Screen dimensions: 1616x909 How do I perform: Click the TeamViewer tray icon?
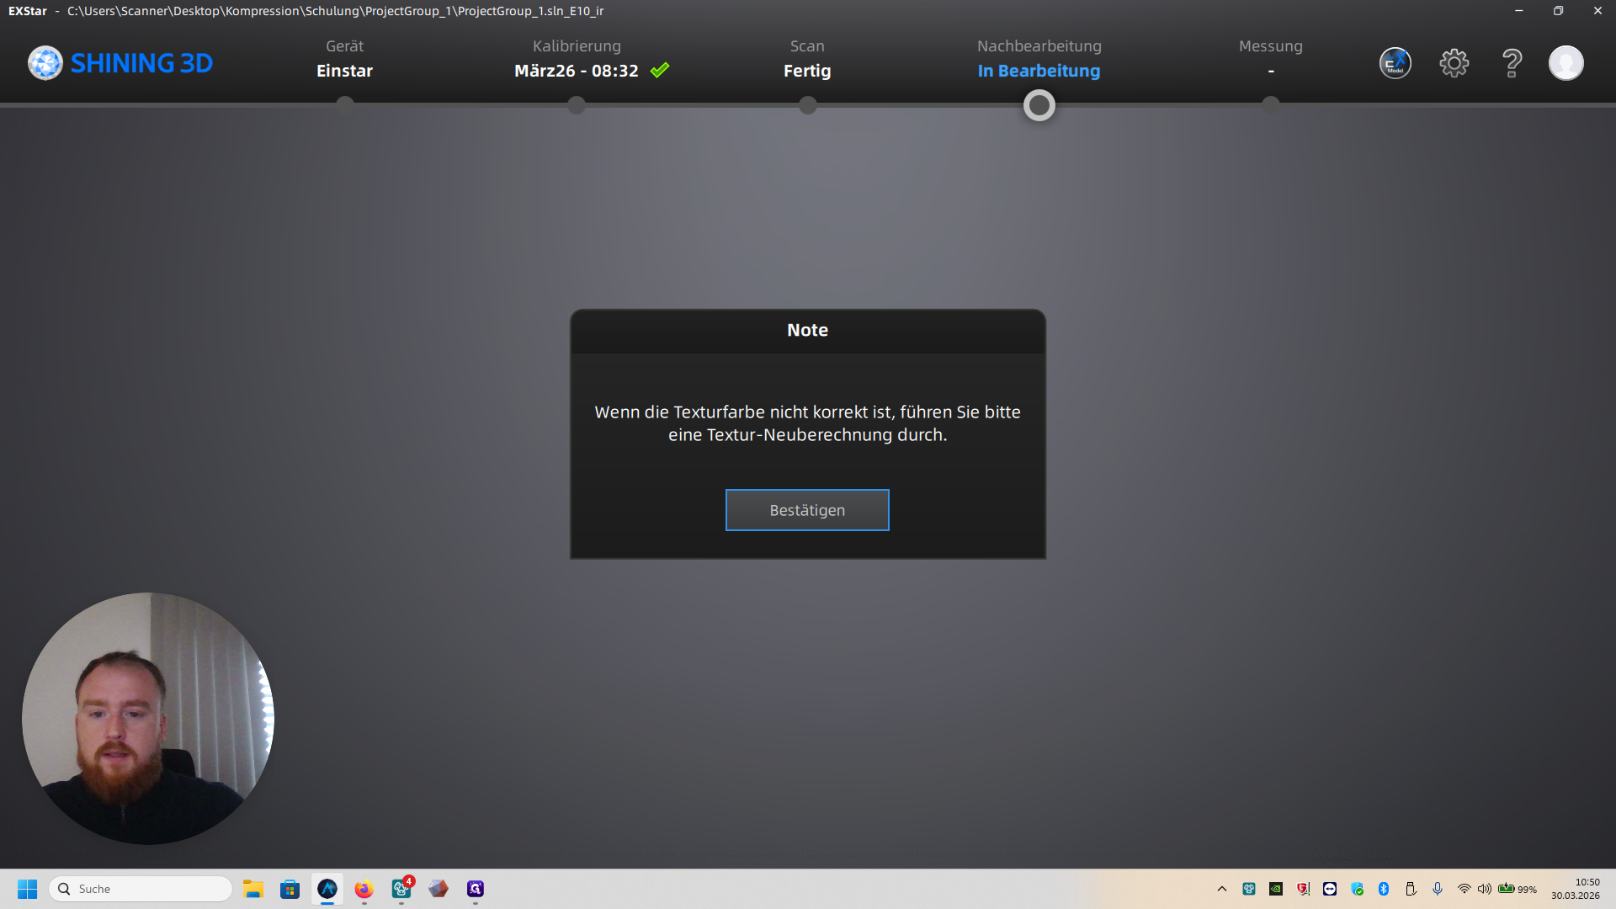1330,889
